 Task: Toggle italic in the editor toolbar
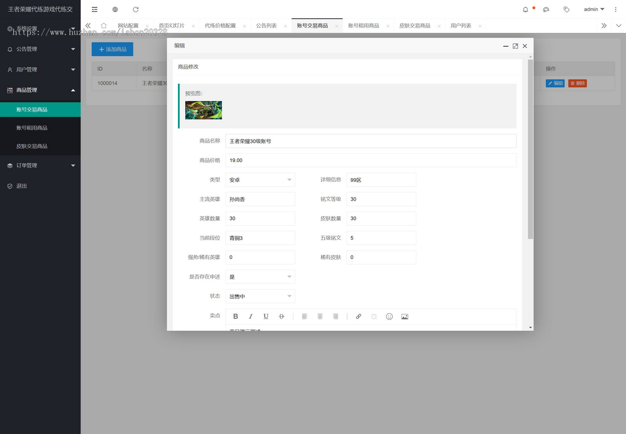(251, 316)
